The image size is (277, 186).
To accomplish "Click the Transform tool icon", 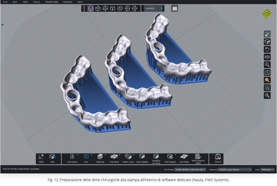I will pyautogui.click(x=114, y=157).
